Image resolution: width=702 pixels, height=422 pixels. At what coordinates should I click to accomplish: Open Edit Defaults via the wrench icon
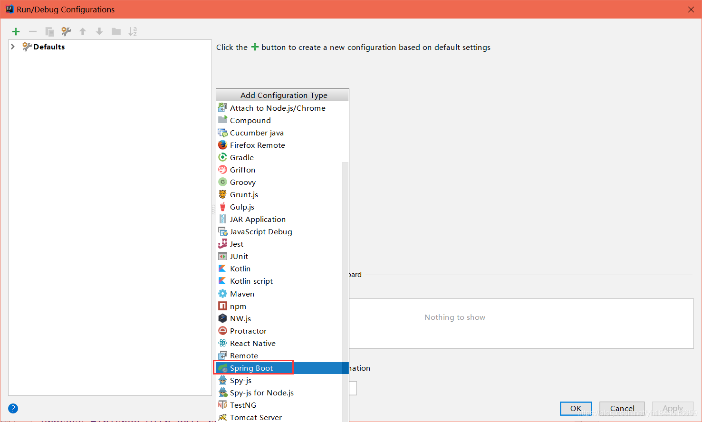point(66,31)
